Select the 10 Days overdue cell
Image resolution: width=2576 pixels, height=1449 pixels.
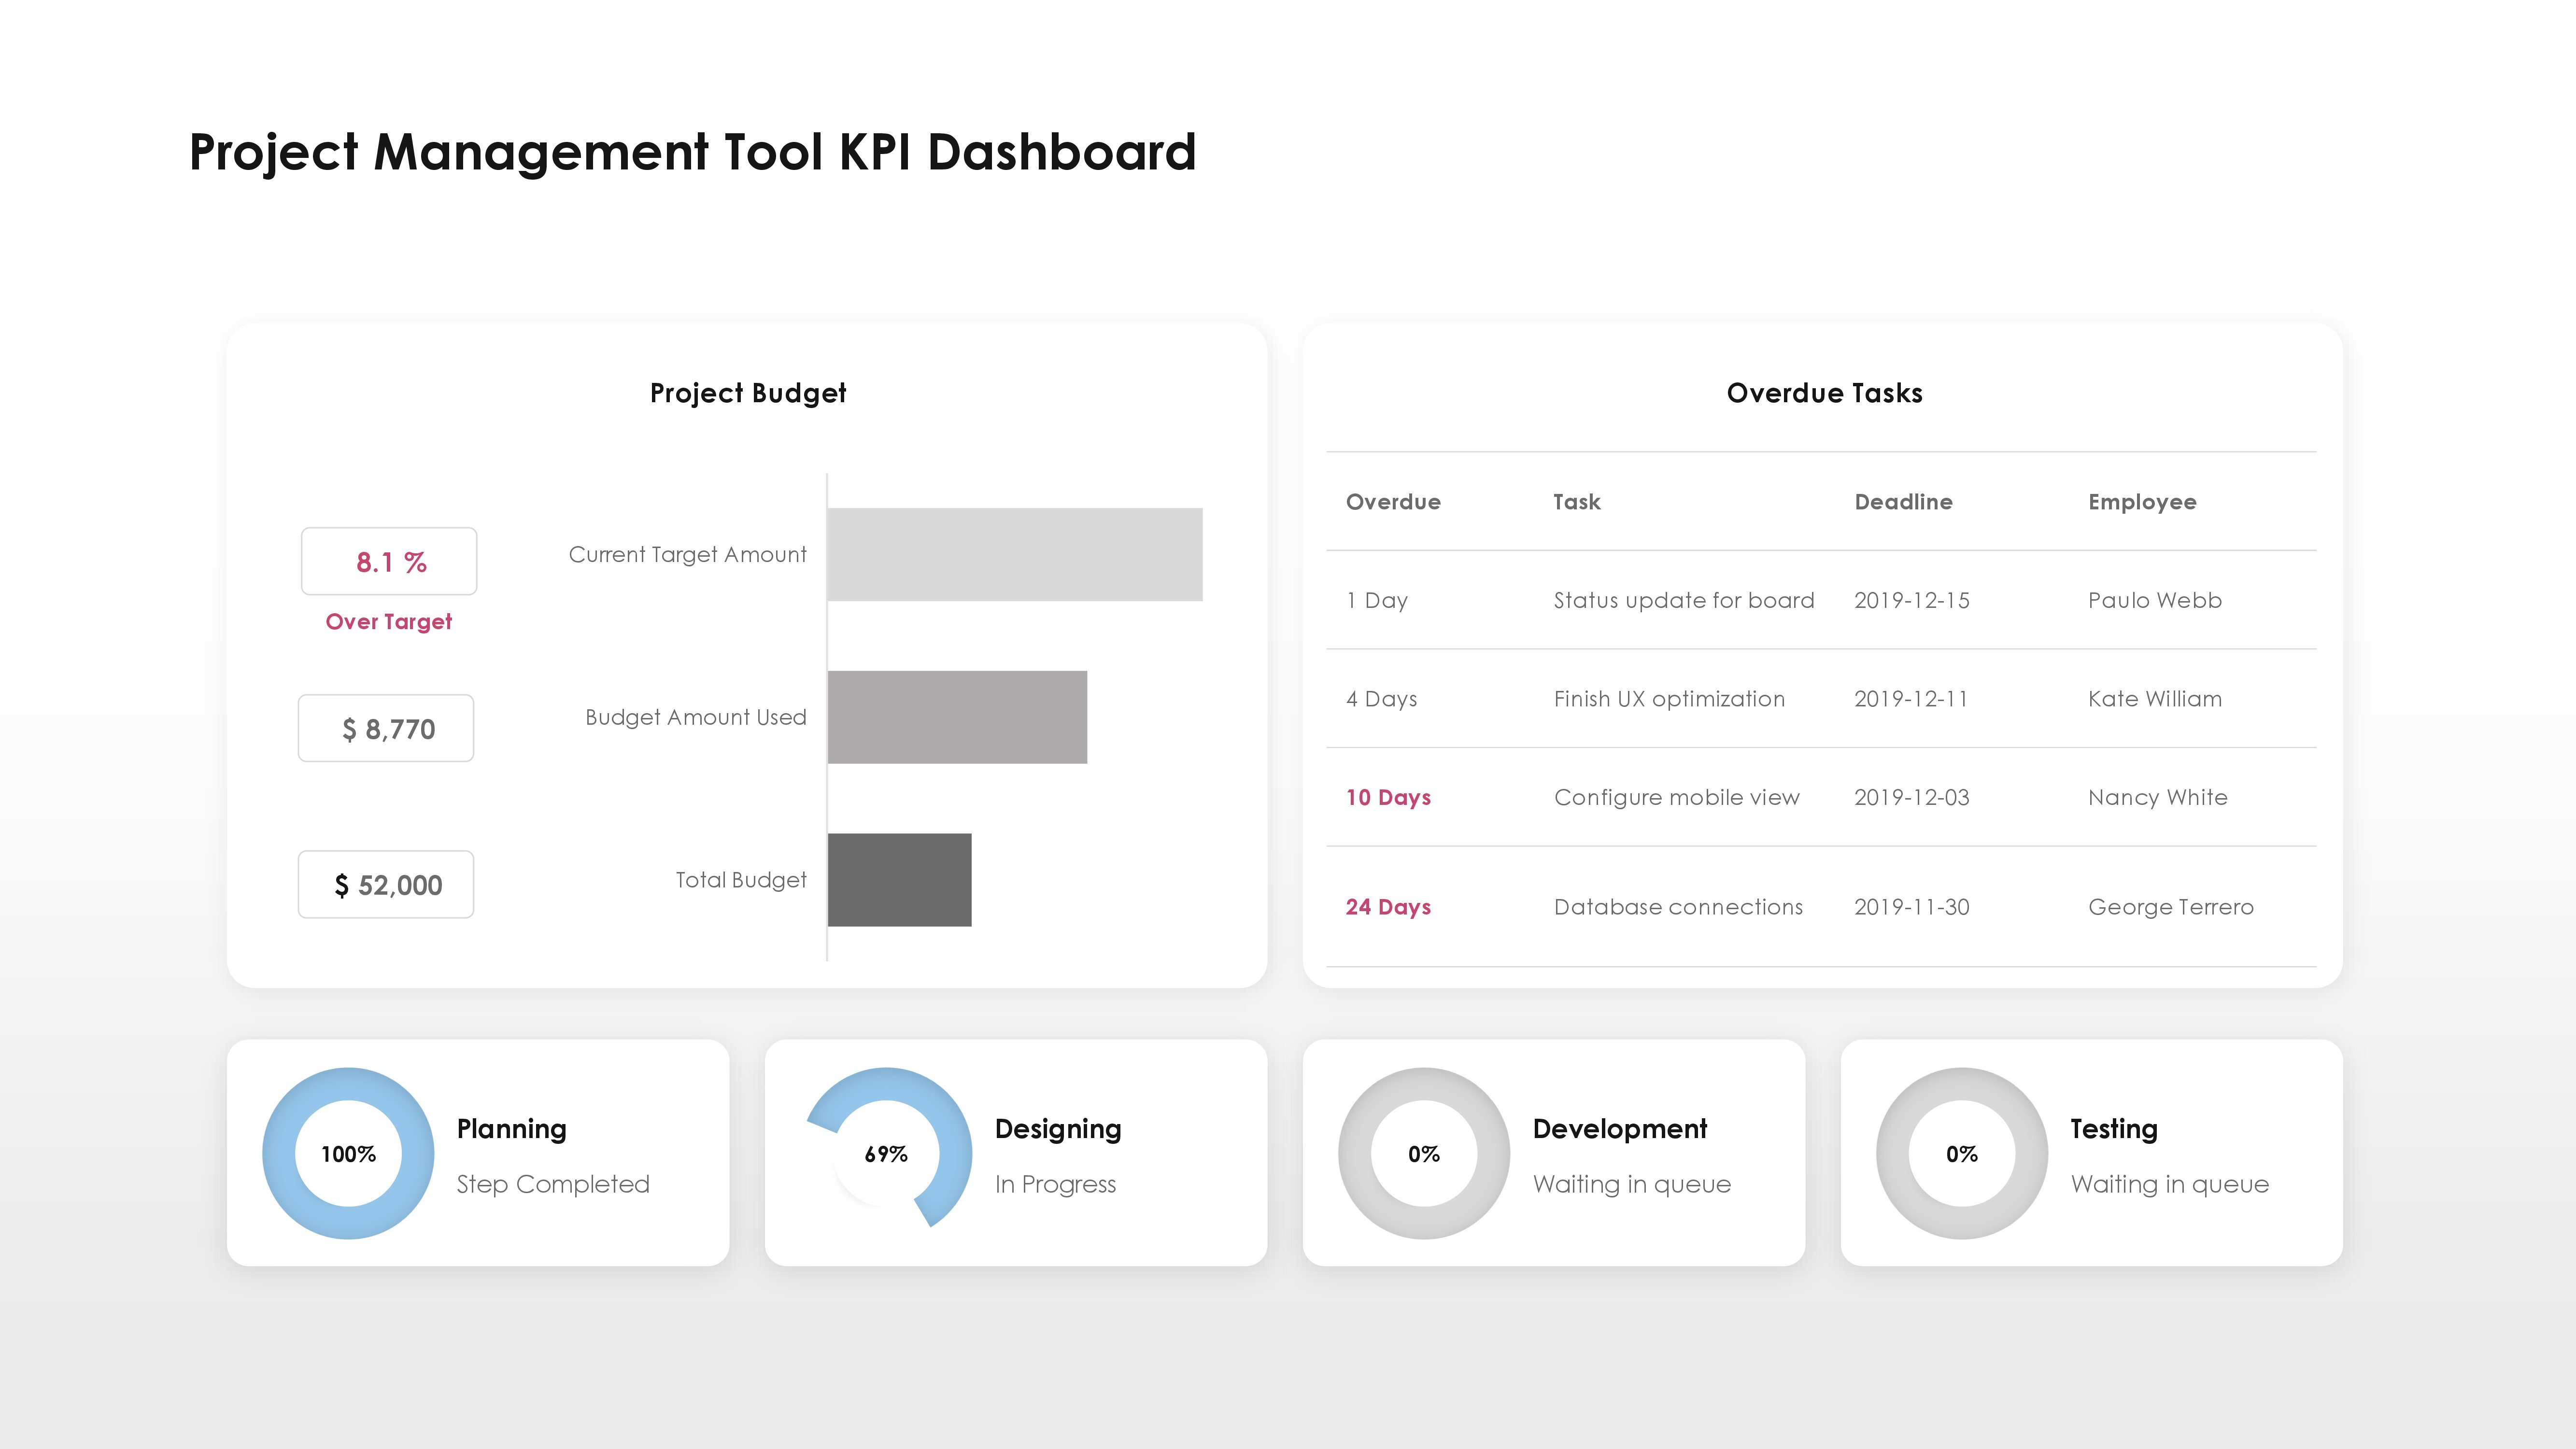[x=1388, y=797]
